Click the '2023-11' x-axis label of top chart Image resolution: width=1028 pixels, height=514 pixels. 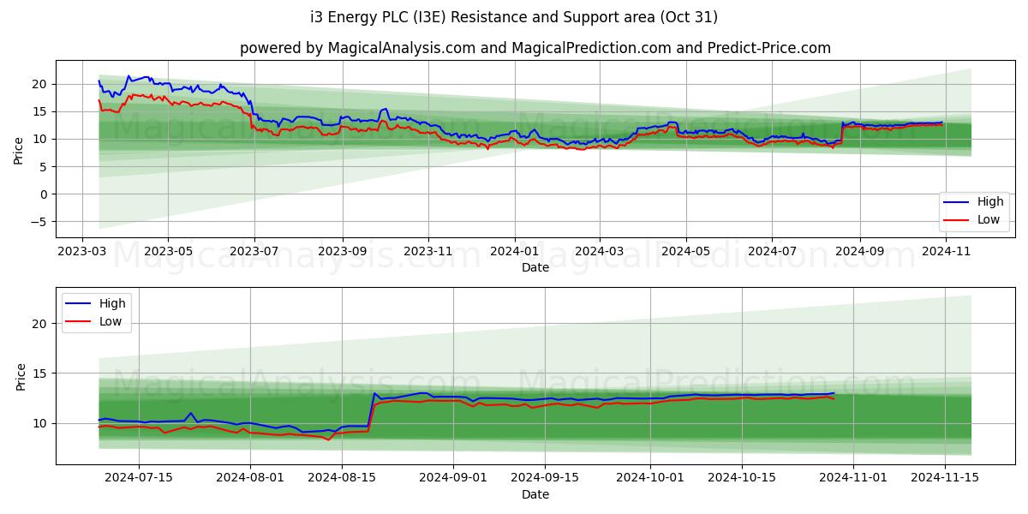[x=427, y=252]
